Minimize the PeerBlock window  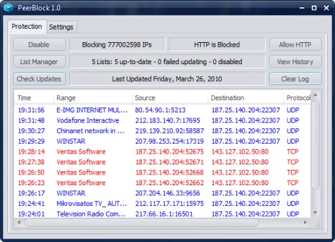(x=302, y=8)
